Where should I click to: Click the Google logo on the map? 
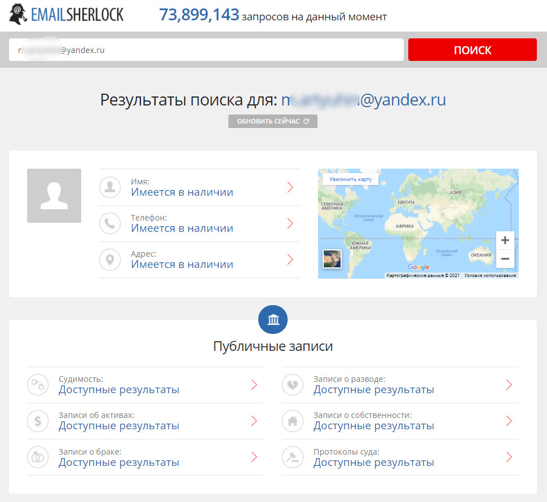coord(418,267)
